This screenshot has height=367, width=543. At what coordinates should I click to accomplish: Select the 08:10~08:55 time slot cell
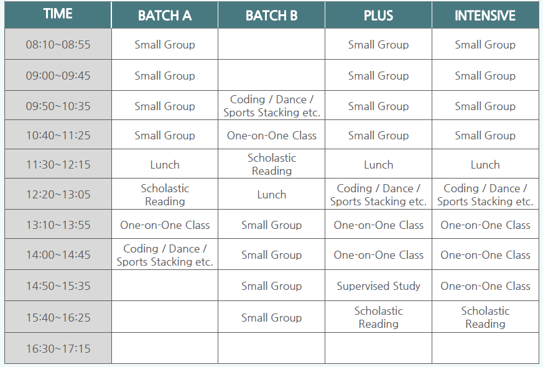point(58,44)
